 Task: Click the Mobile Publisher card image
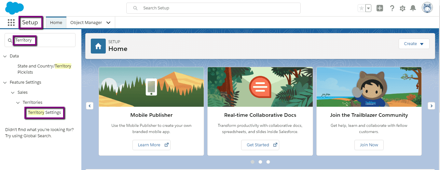151,87
